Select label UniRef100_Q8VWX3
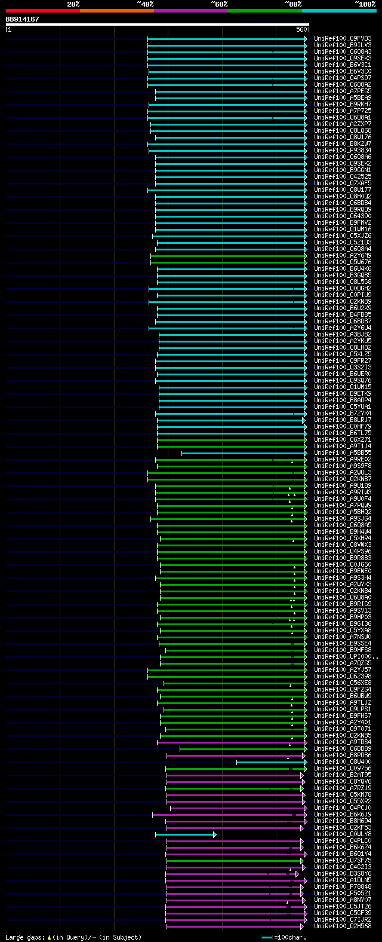 (343, 545)
